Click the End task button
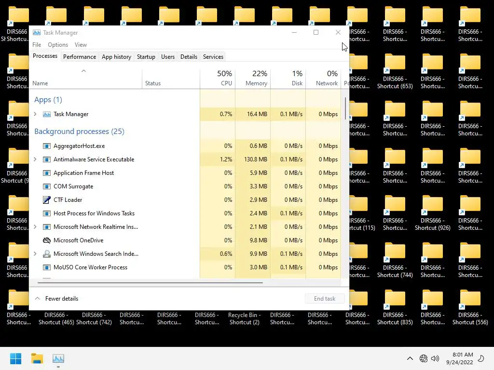The image size is (494, 370). [x=325, y=299]
